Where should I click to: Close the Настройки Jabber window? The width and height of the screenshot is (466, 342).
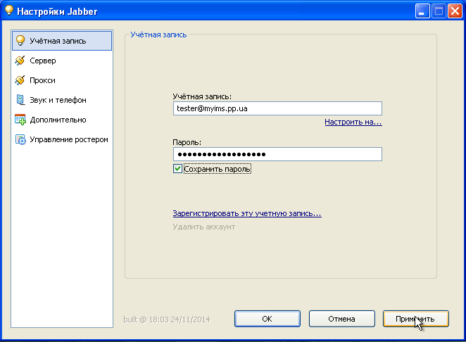coord(455,11)
